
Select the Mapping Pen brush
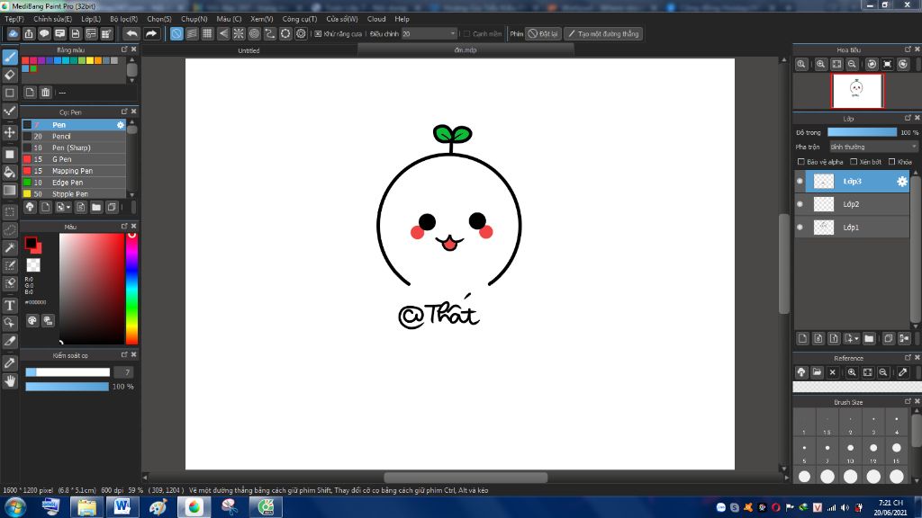tap(74, 171)
